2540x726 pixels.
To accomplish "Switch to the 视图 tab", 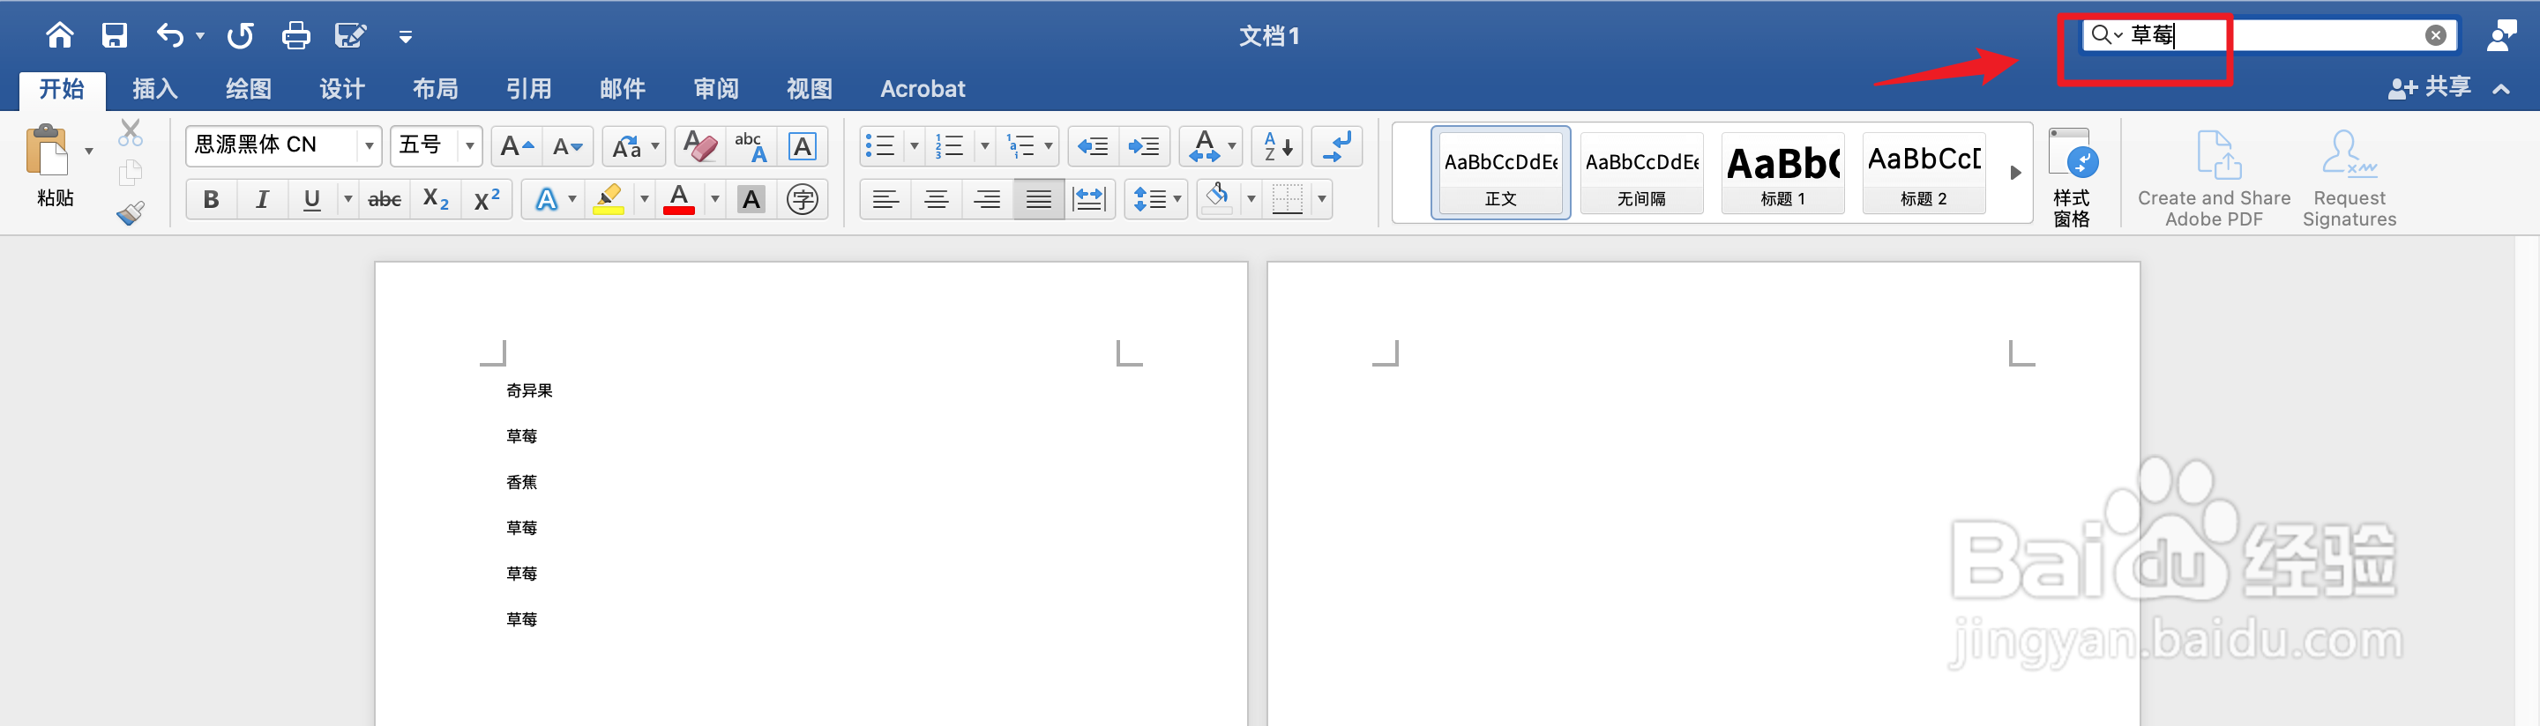I will 810,89.
